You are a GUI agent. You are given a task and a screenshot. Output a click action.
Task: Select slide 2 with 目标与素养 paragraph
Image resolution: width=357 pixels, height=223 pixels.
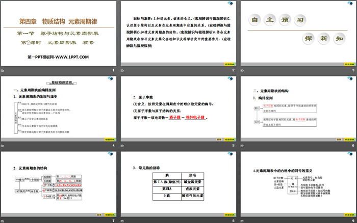(178, 34)
